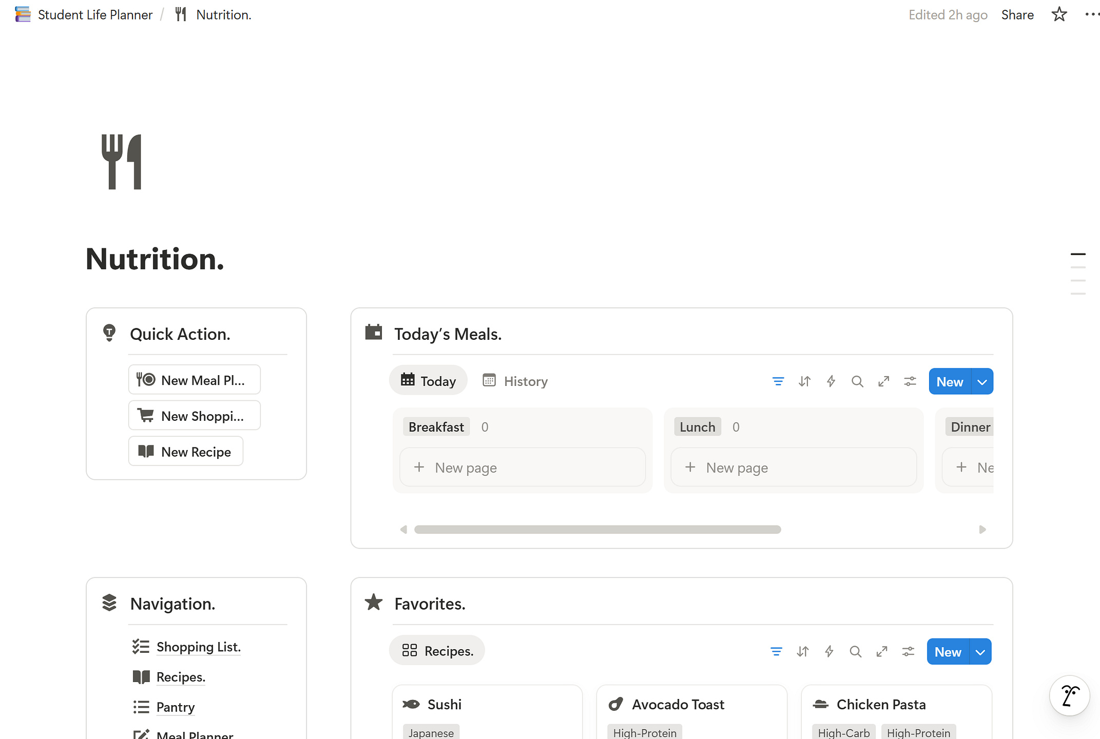This screenshot has height=739, width=1100.
Task: Star this page as favorite in top bar
Action: 1059,14
